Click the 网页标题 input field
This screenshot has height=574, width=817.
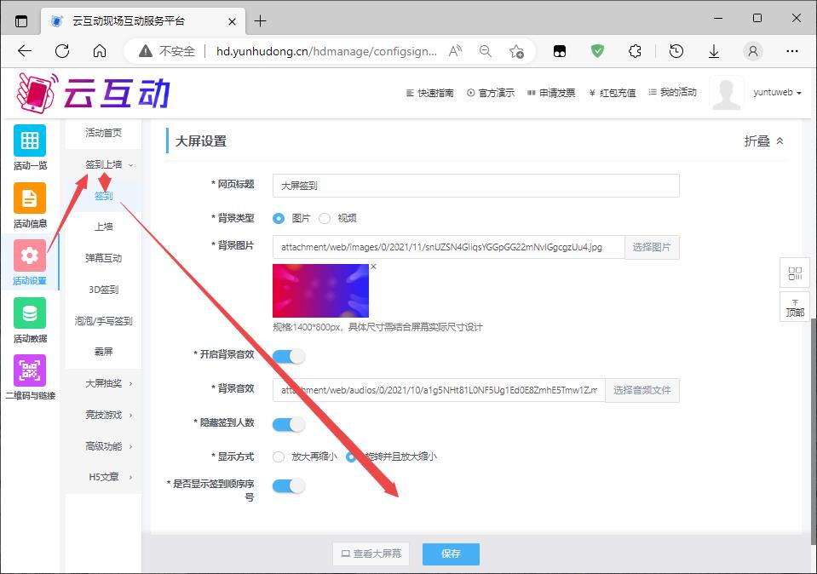click(x=475, y=186)
